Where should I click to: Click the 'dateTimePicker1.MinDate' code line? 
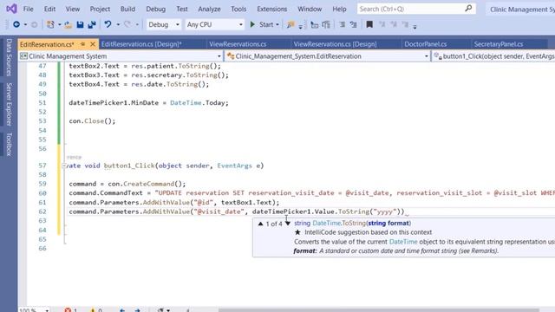pos(148,103)
